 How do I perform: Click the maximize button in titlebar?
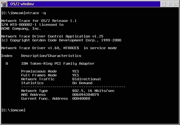point(176,4)
